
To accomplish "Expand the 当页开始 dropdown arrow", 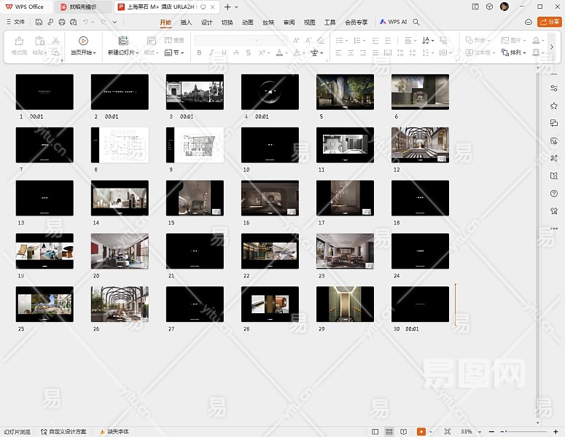I will point(94,52).
